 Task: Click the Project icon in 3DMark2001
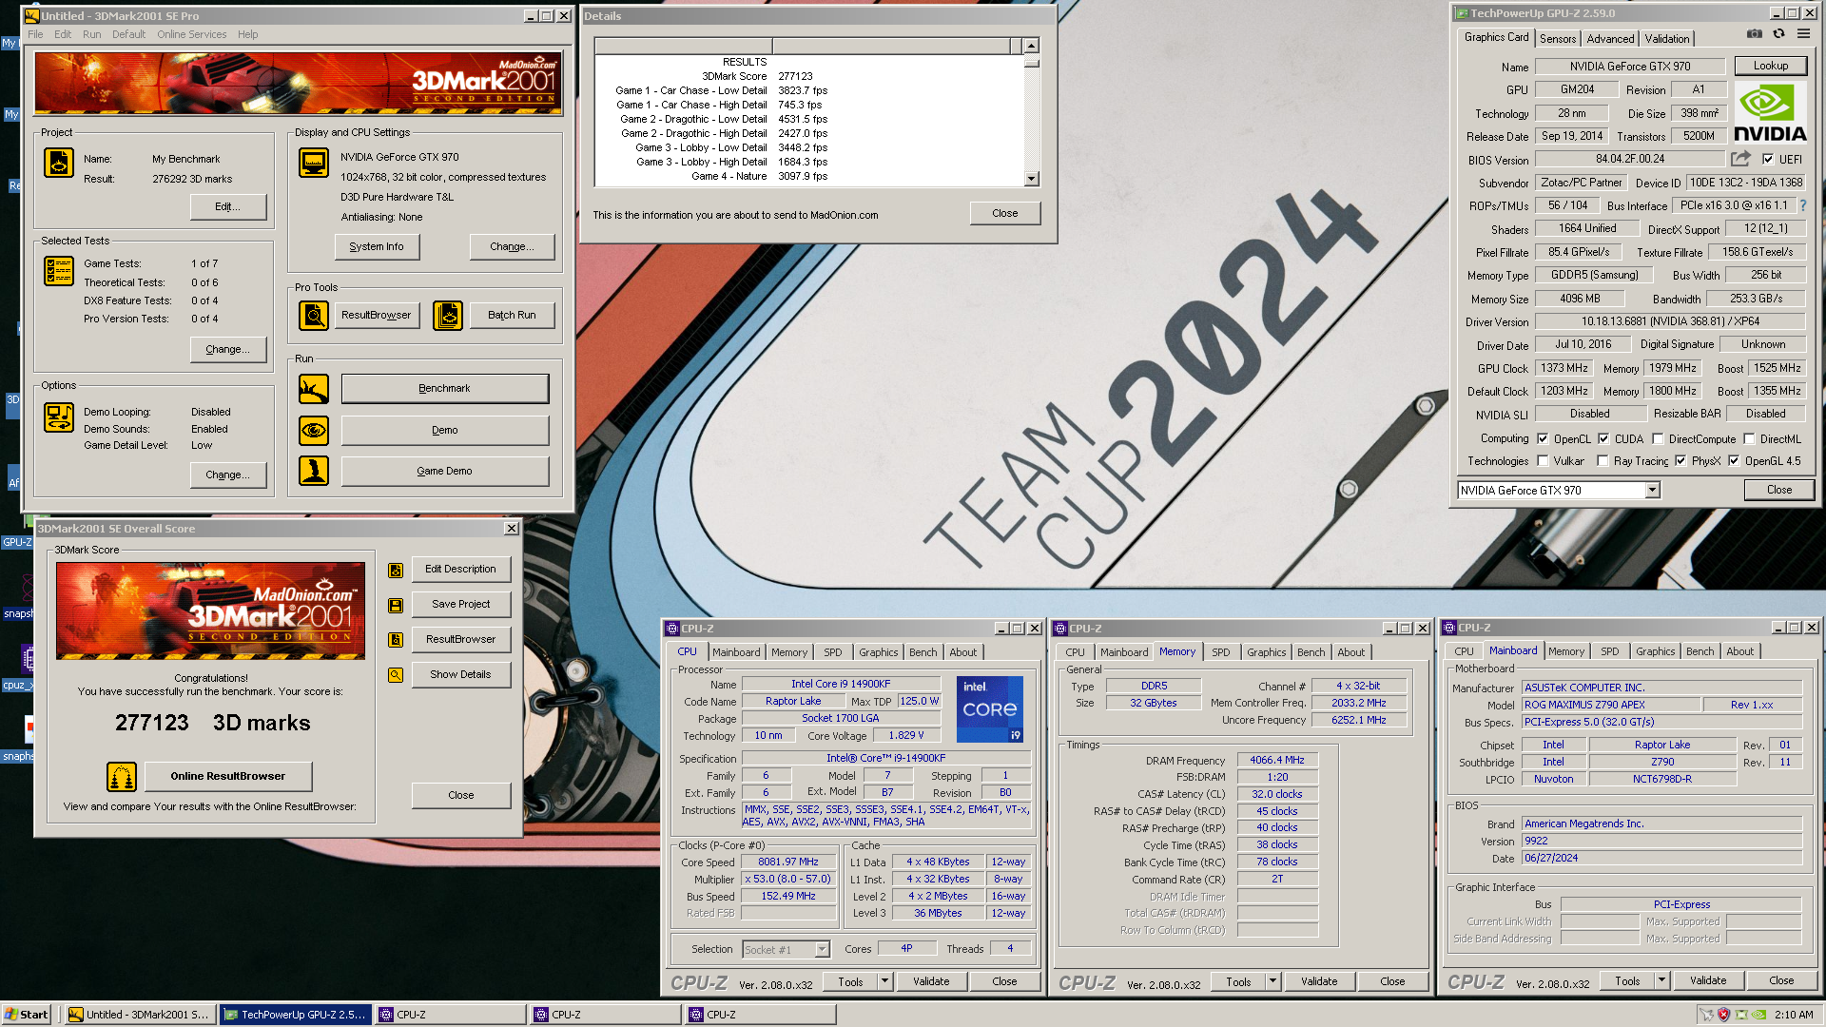(x=59, y=163)
